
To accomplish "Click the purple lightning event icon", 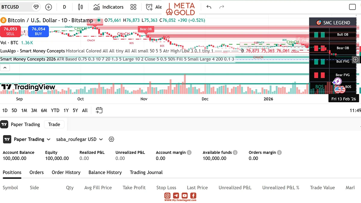I will [x=338, y=81].
